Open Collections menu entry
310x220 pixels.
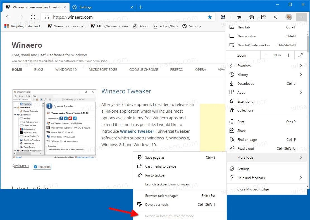tap(266, 110)
